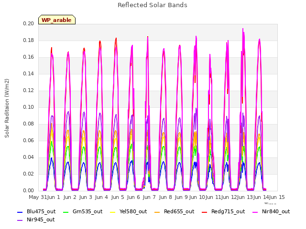Click the Nir840_out legend swatch
Image resolution: width=306 pixels, height=229 pixels.
point(255,212)
